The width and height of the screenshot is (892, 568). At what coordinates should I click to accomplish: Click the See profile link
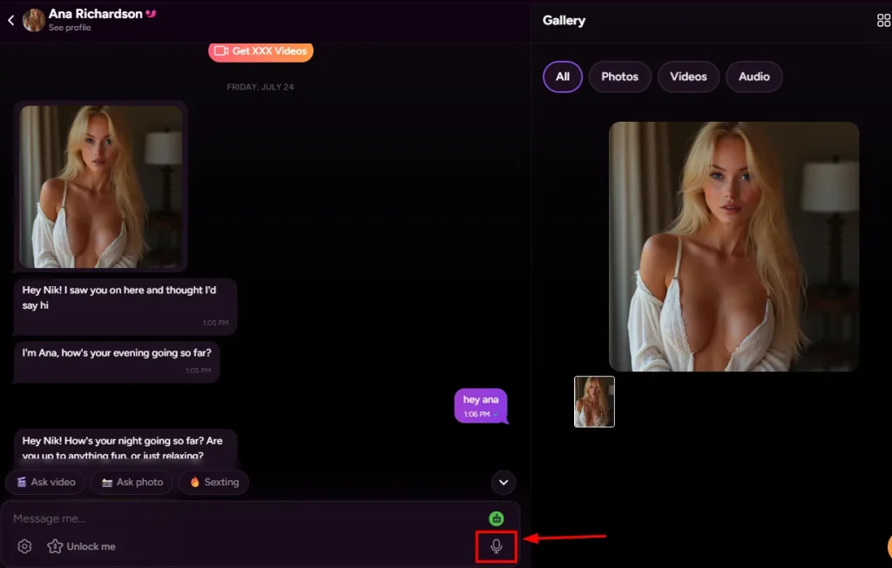(x=70, y=27)
